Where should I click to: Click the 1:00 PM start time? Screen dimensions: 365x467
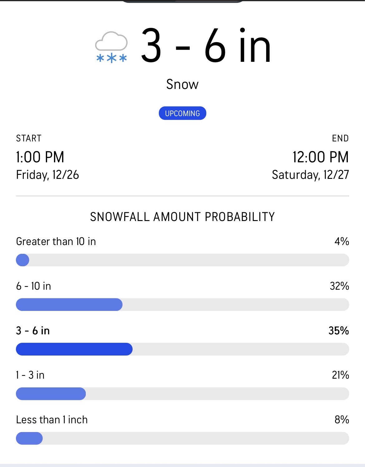(40, 157)
